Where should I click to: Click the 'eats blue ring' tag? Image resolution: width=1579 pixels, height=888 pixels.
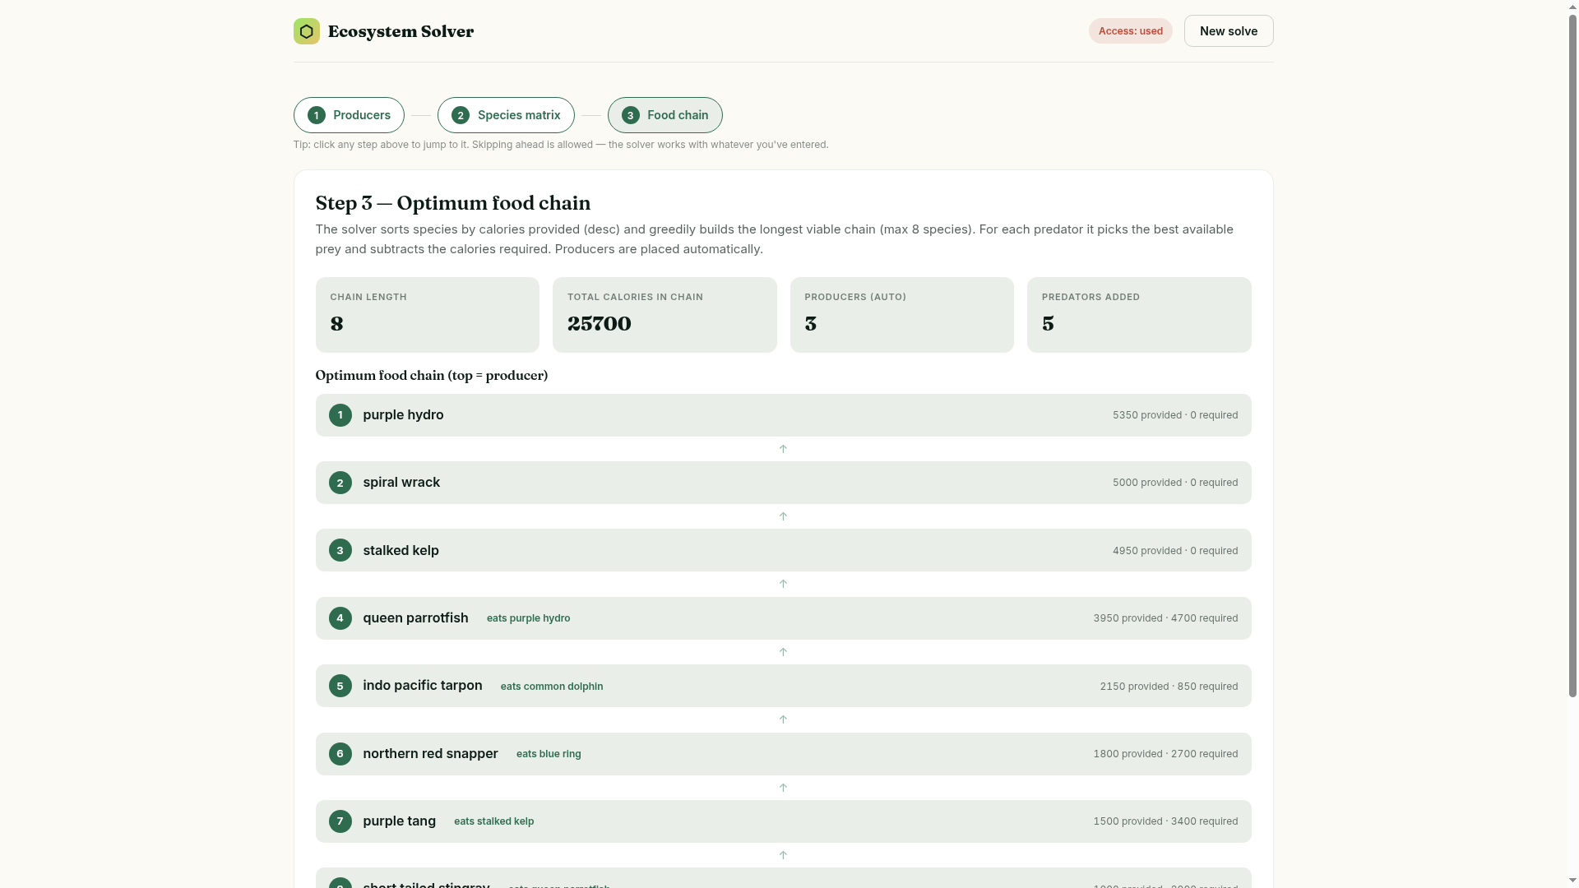pos(549,754)
